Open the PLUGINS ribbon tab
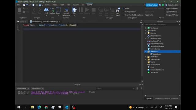The width and height of the screenshot is (196, 110). (76, 5)
